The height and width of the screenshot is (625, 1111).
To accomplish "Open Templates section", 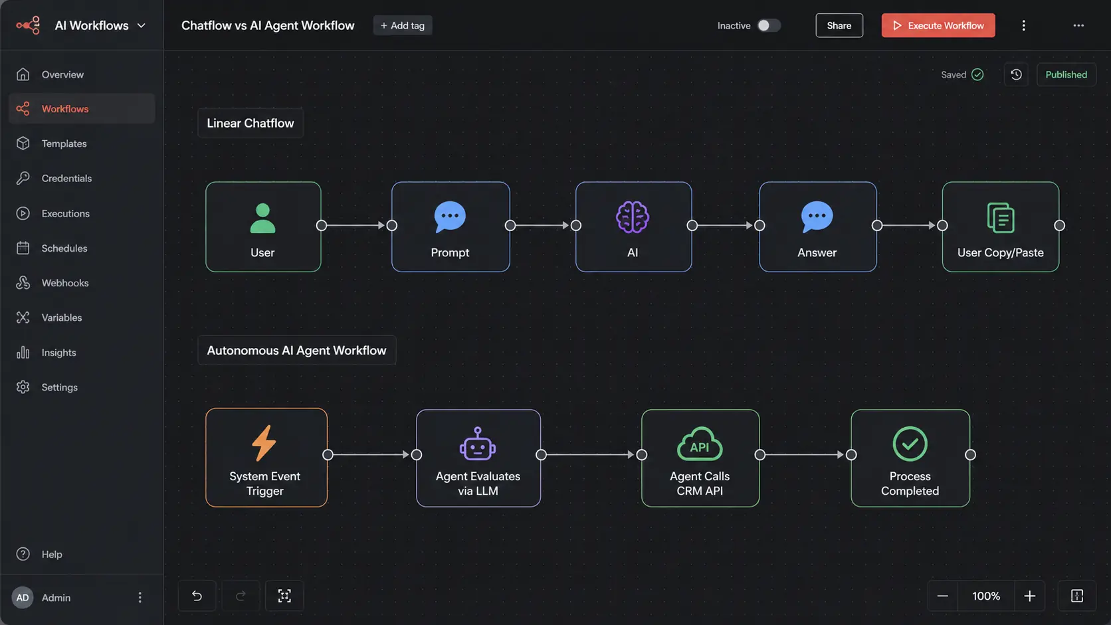I will pos(82,143).
